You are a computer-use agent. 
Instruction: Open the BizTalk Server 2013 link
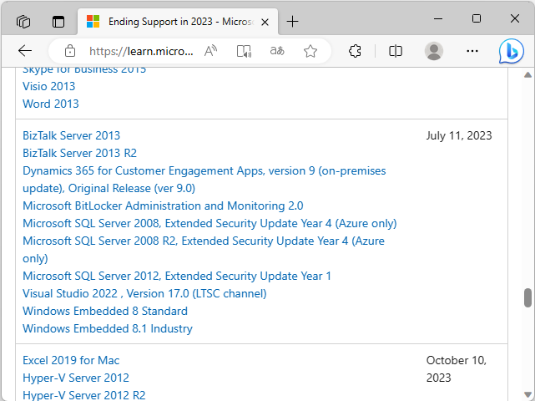click(x=71, y=135)
